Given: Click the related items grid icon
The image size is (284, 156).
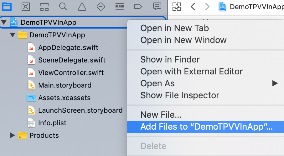Looking at the screenshot, I should click(177, 7).
